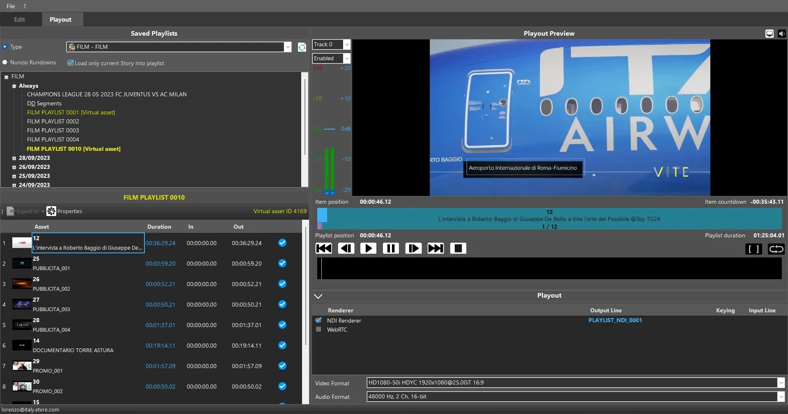Click the item position progress bar
The width and height of the screenshot is (788, 414).
(x=549, y=218)
